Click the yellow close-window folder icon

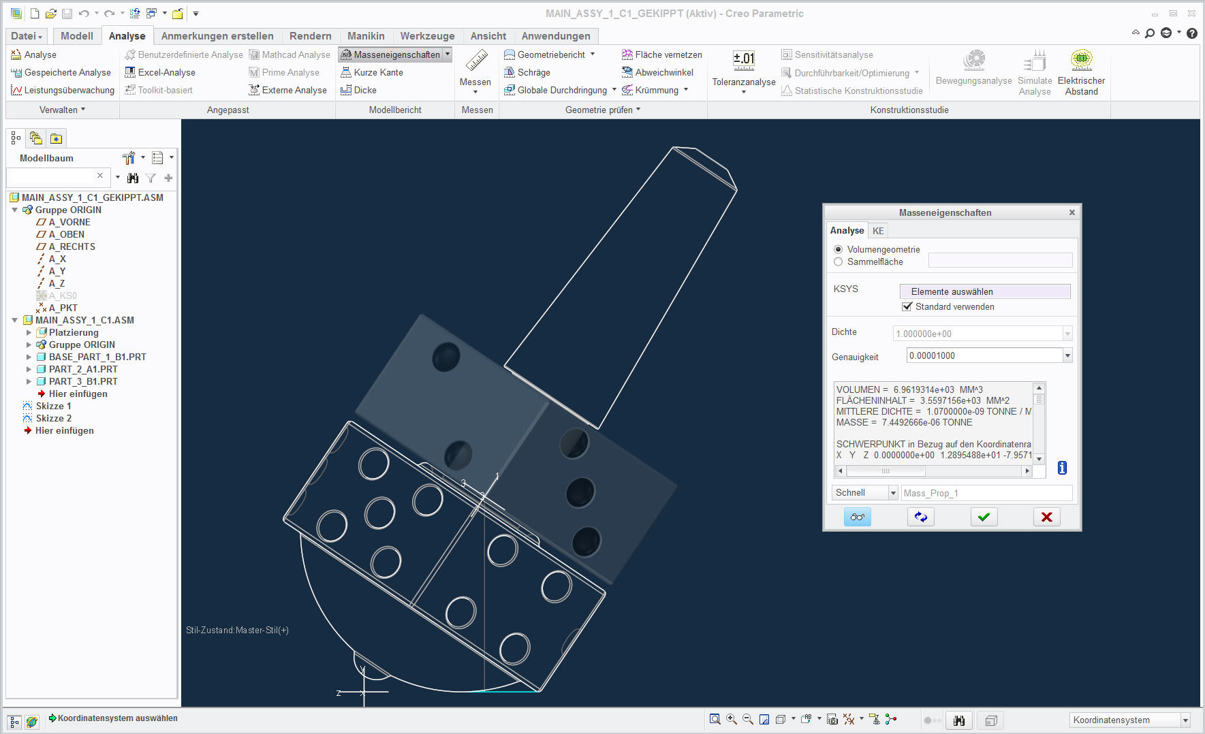[x=177, y=14]
